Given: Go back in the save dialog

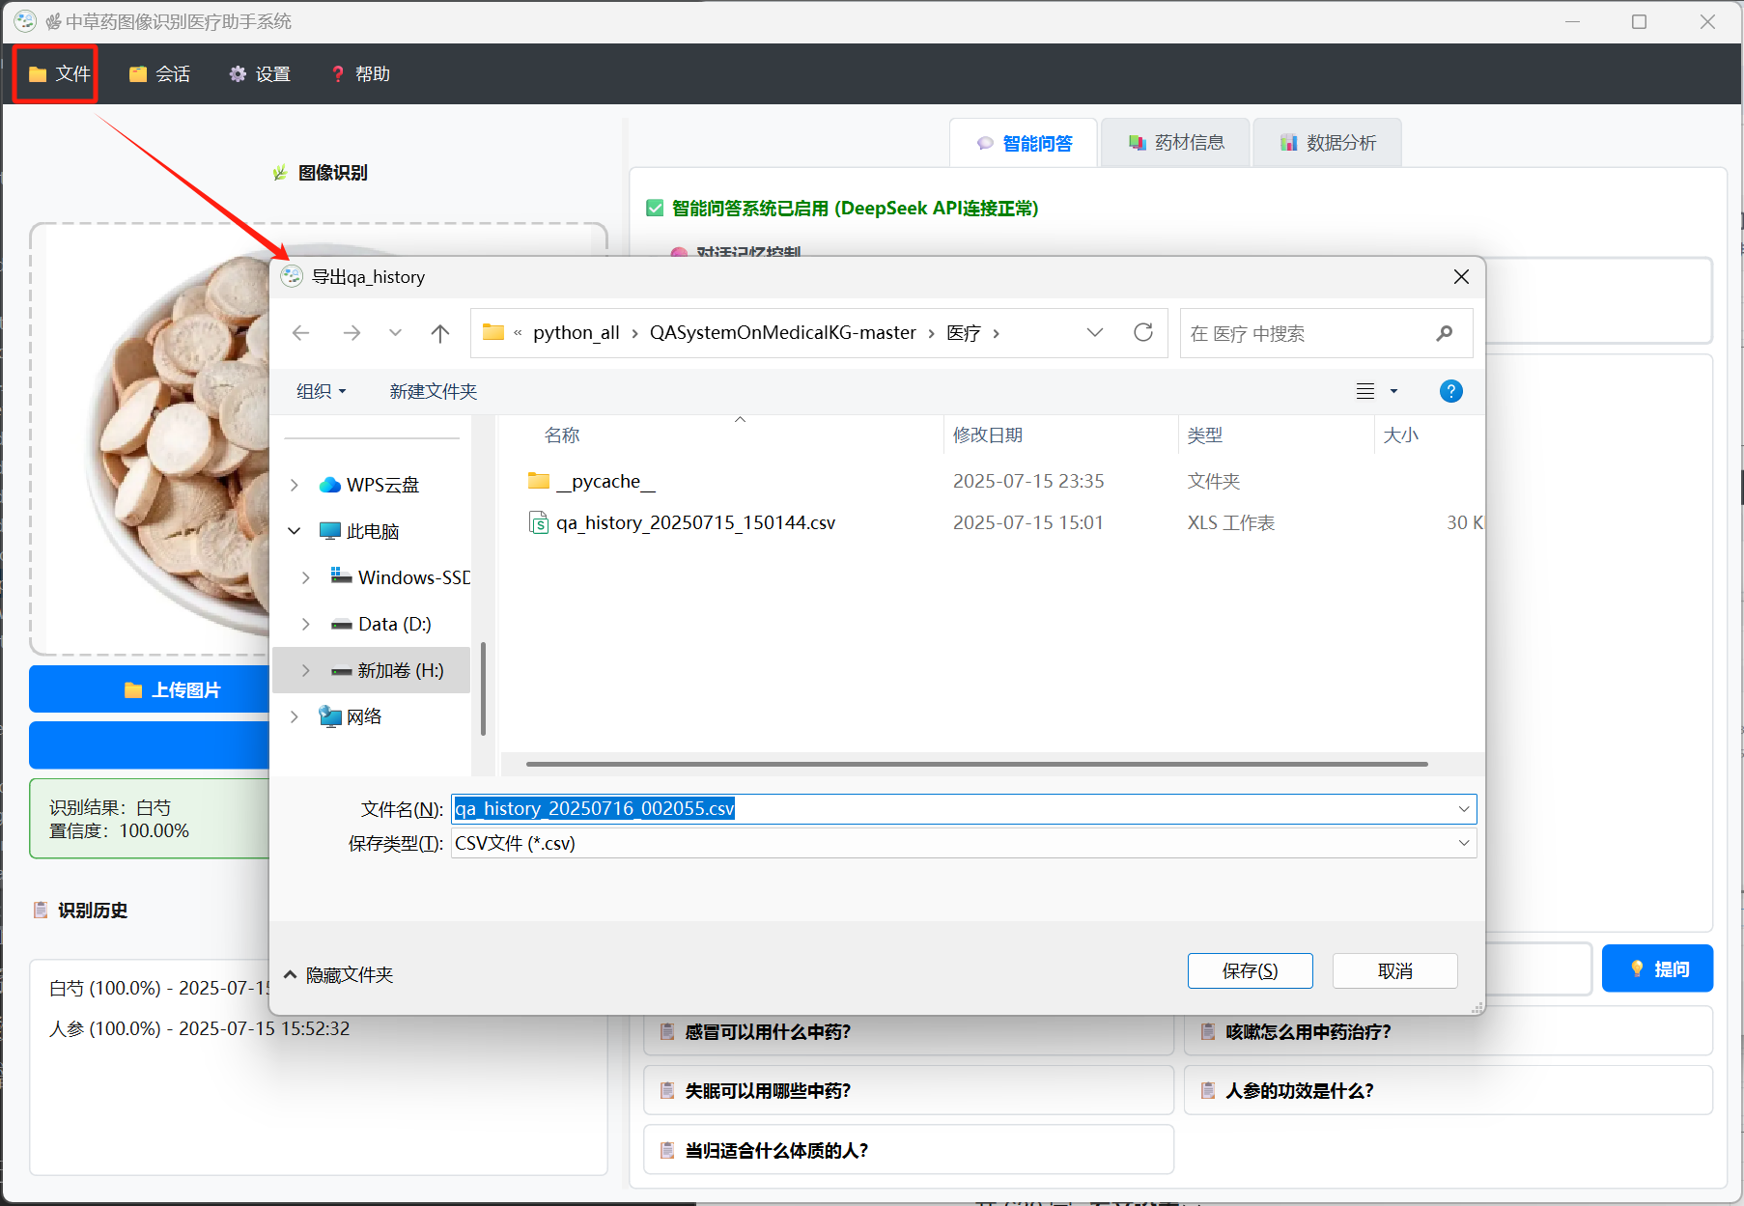Looking at the screenshot, I should [301, 333].
